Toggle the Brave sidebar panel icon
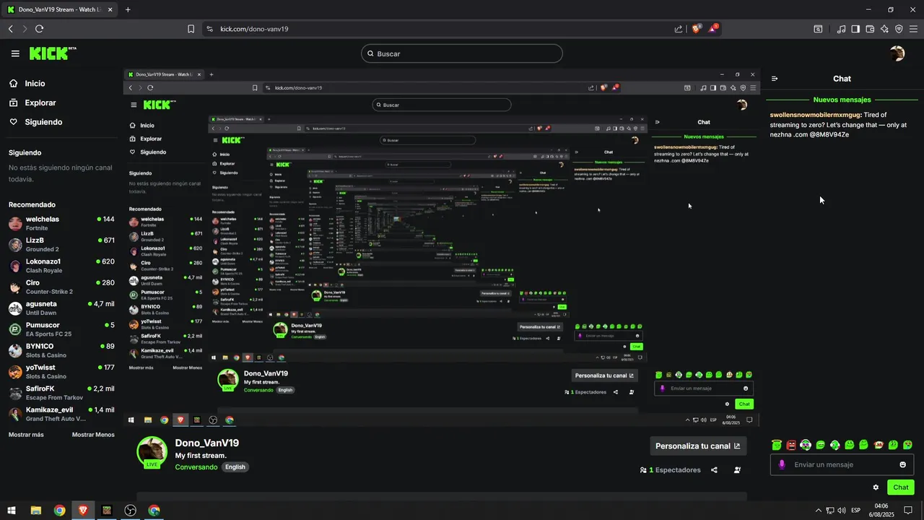Screen dimensions: 924x520 pos(855,29)
